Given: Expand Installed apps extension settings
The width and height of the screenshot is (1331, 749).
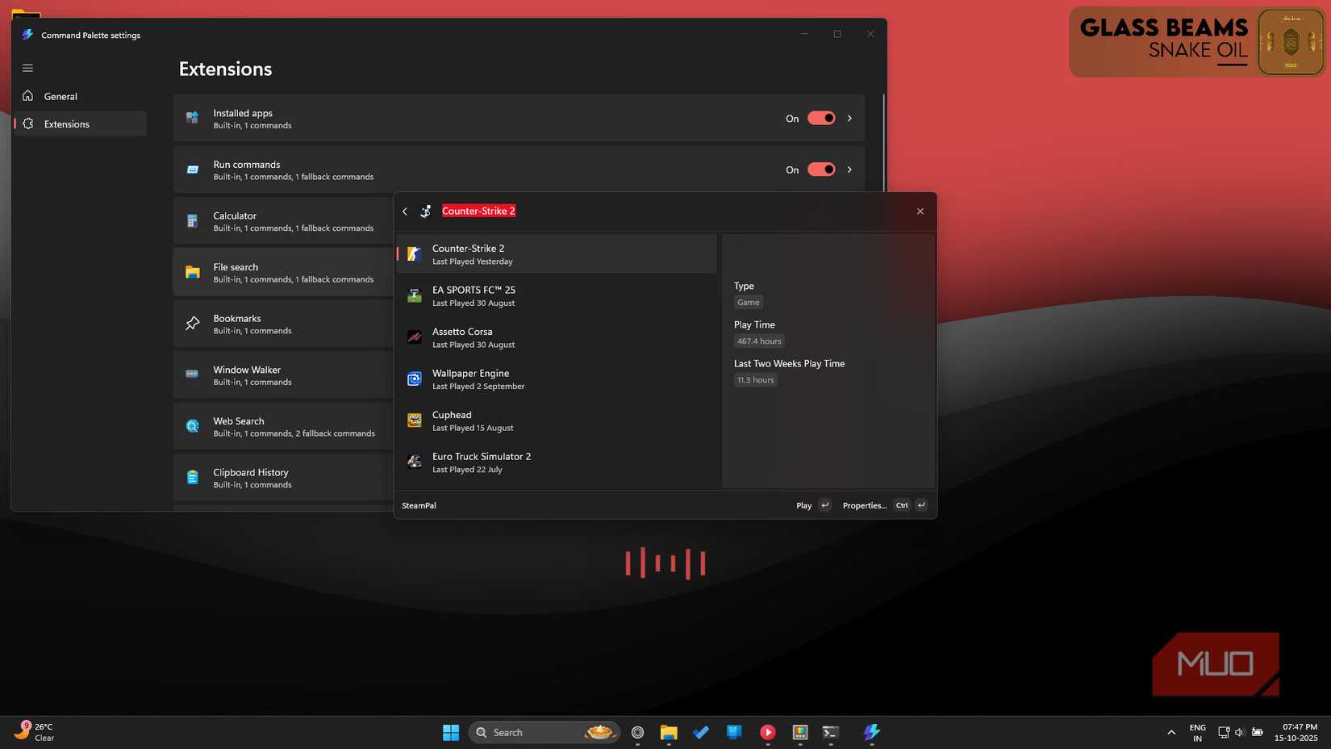Looking at the screenshot, I should pyautogui.click(x=849, y=118).
